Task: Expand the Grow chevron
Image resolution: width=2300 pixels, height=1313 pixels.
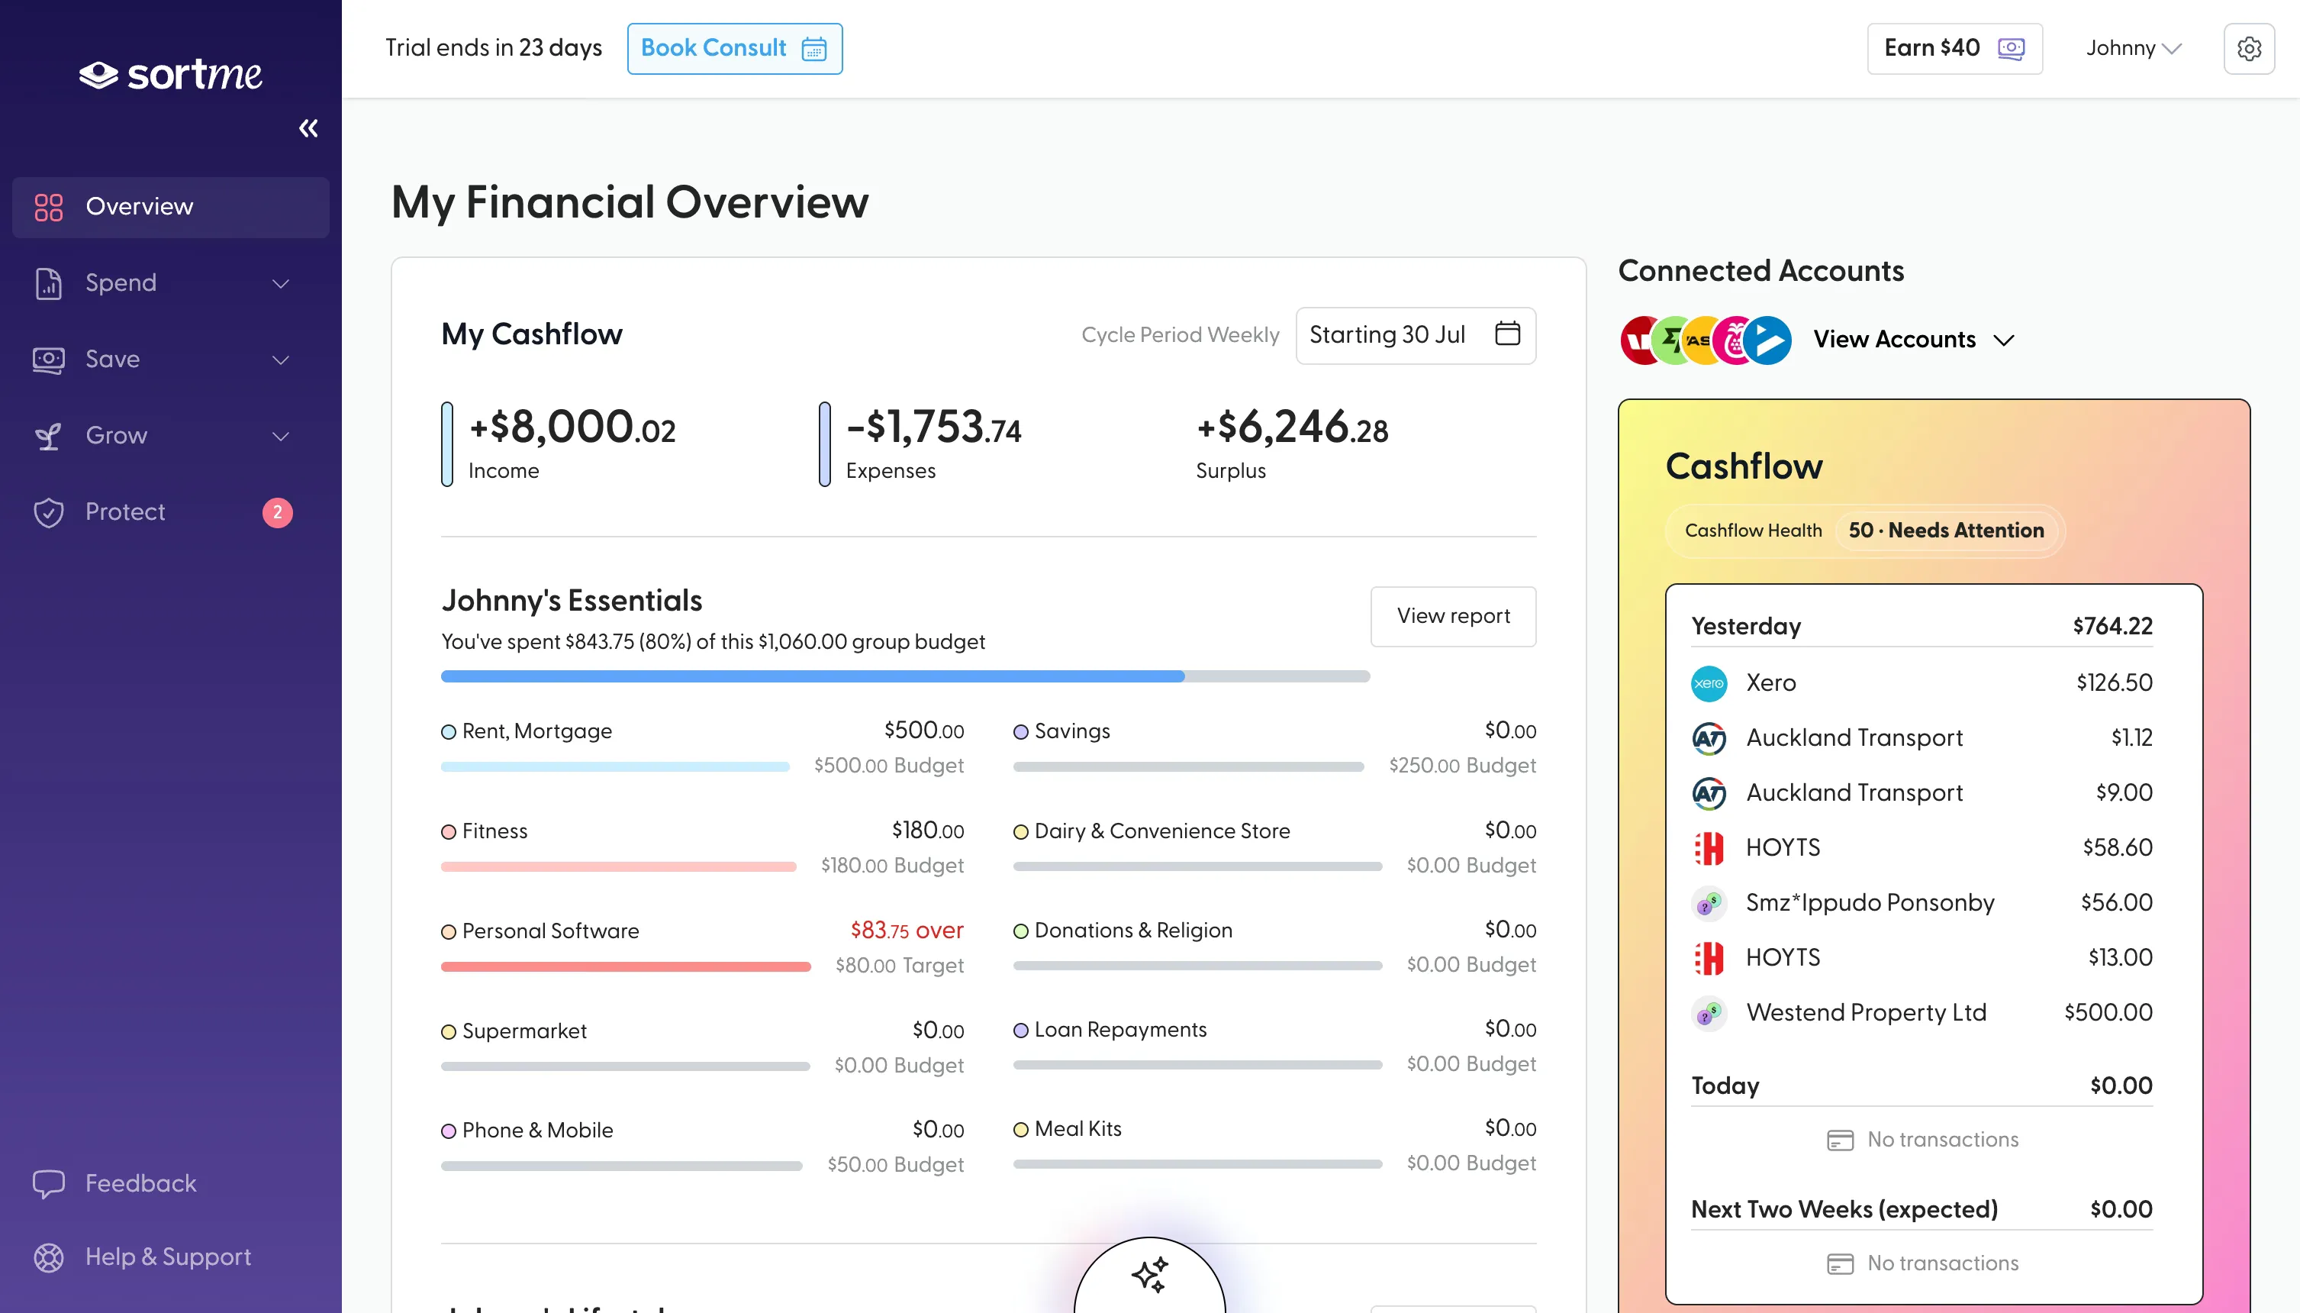Action: tap(280, 436)
